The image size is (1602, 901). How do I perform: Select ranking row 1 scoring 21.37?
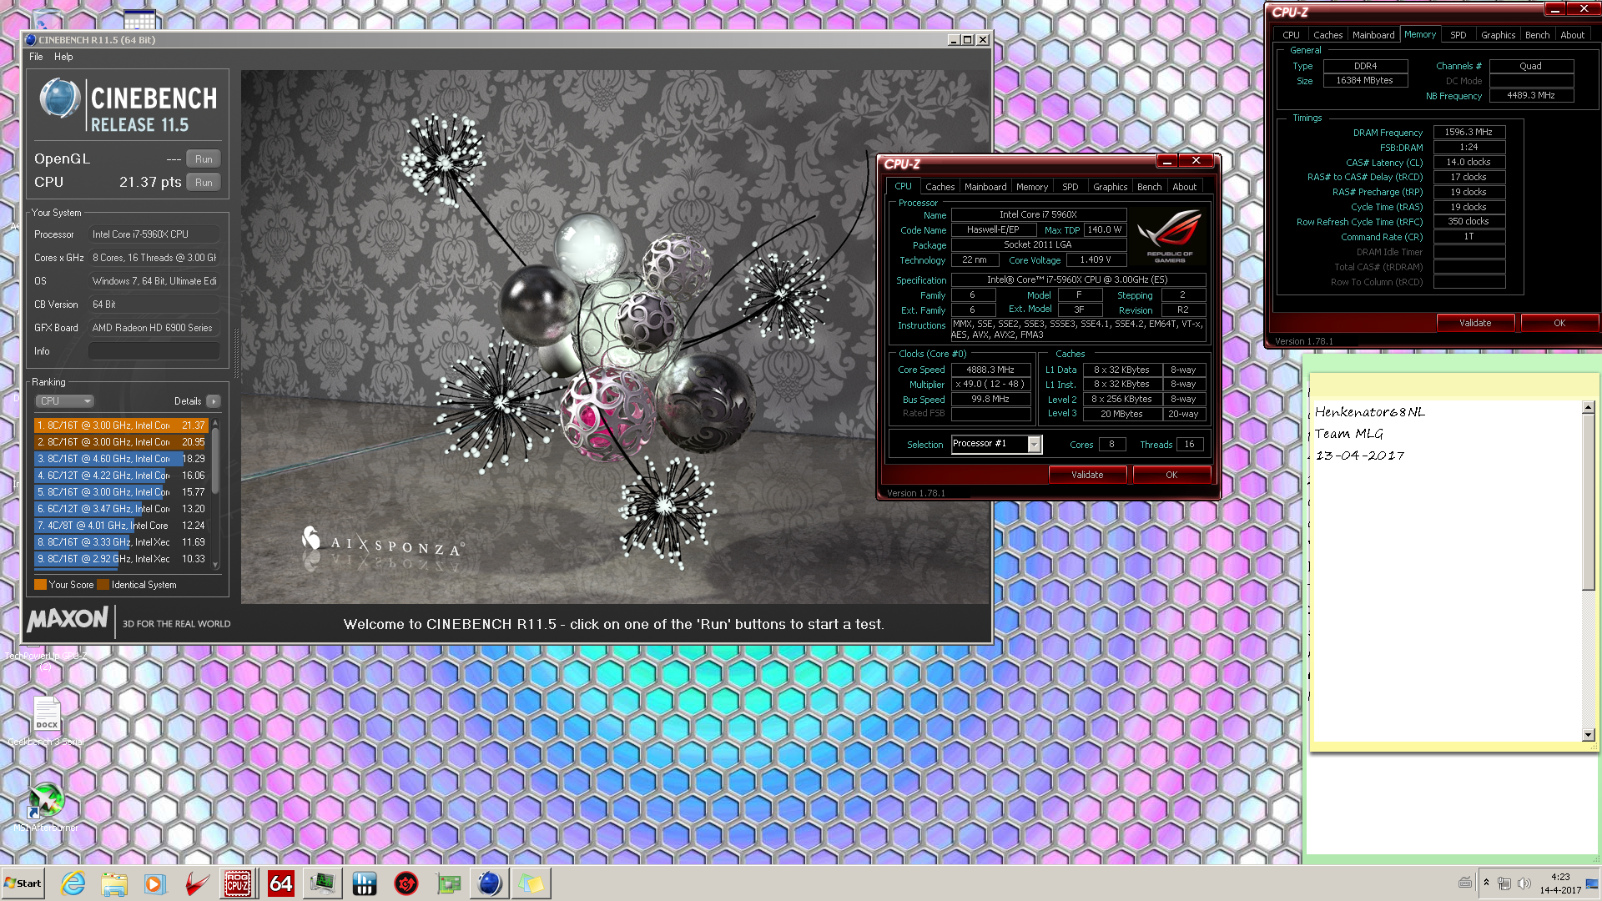pos(121,425)
